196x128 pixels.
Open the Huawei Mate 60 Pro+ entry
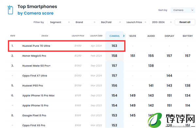36,66
